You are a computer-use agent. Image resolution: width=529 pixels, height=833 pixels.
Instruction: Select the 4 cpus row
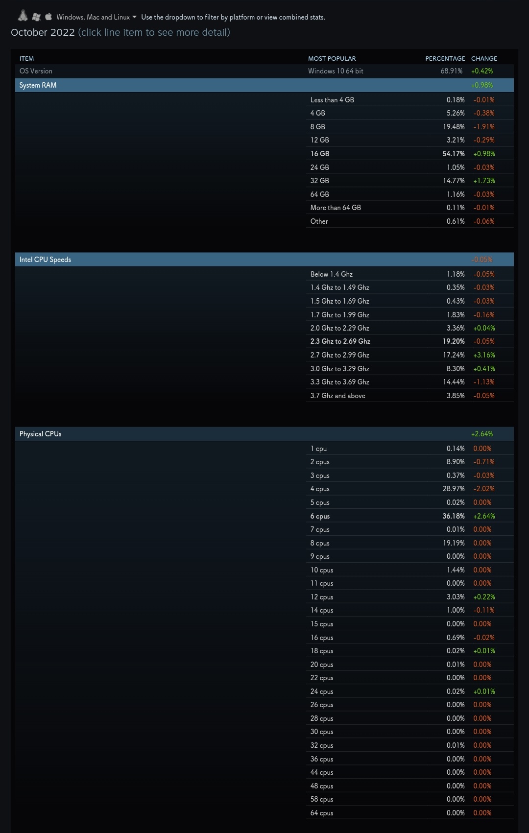(410, 489)
